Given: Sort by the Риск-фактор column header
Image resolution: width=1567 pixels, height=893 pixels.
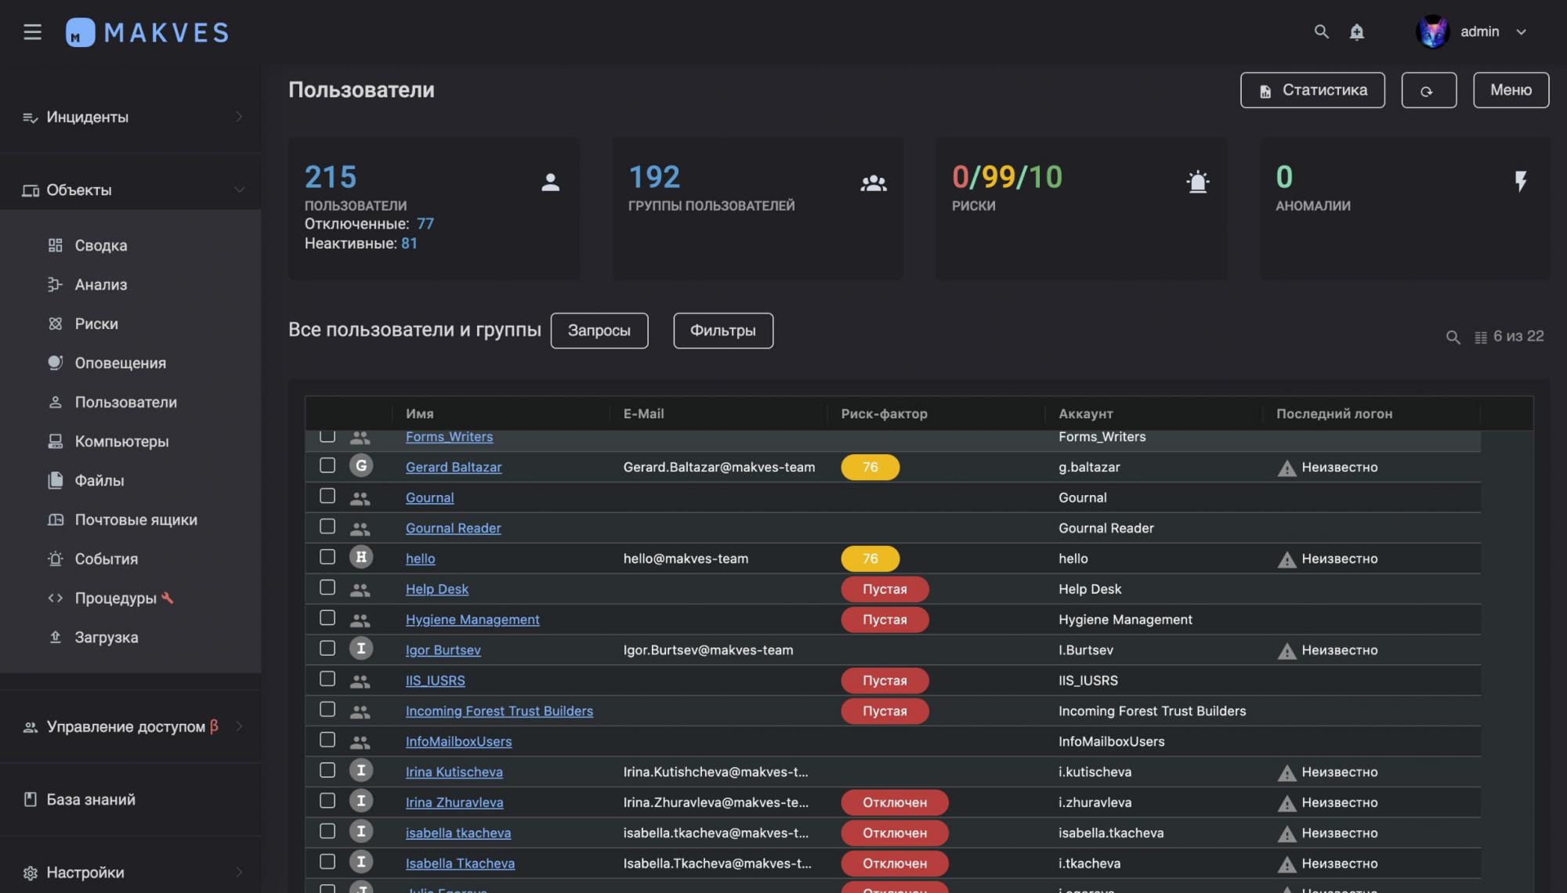Looking at the screenshot, I should [x=884, y=414].
